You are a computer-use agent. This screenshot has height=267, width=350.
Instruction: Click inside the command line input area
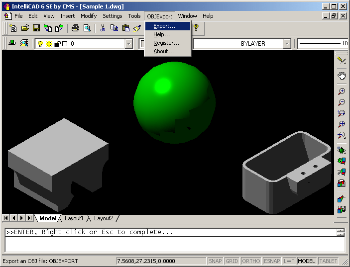(x=175, y=244)
